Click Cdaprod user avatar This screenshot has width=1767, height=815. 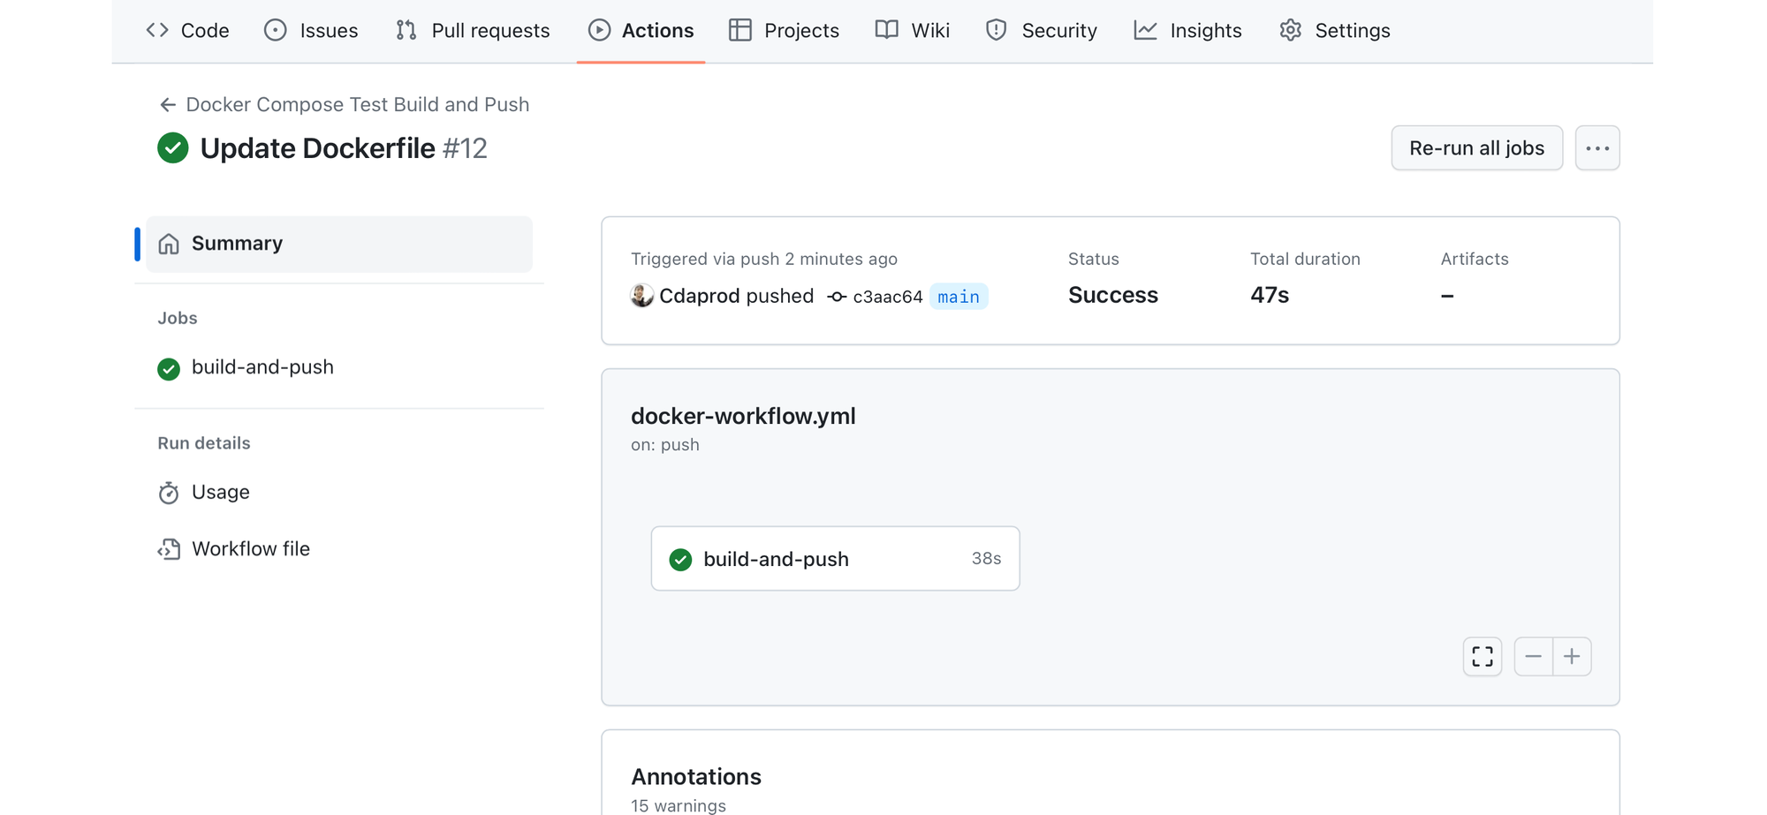[x=642, y=296]
